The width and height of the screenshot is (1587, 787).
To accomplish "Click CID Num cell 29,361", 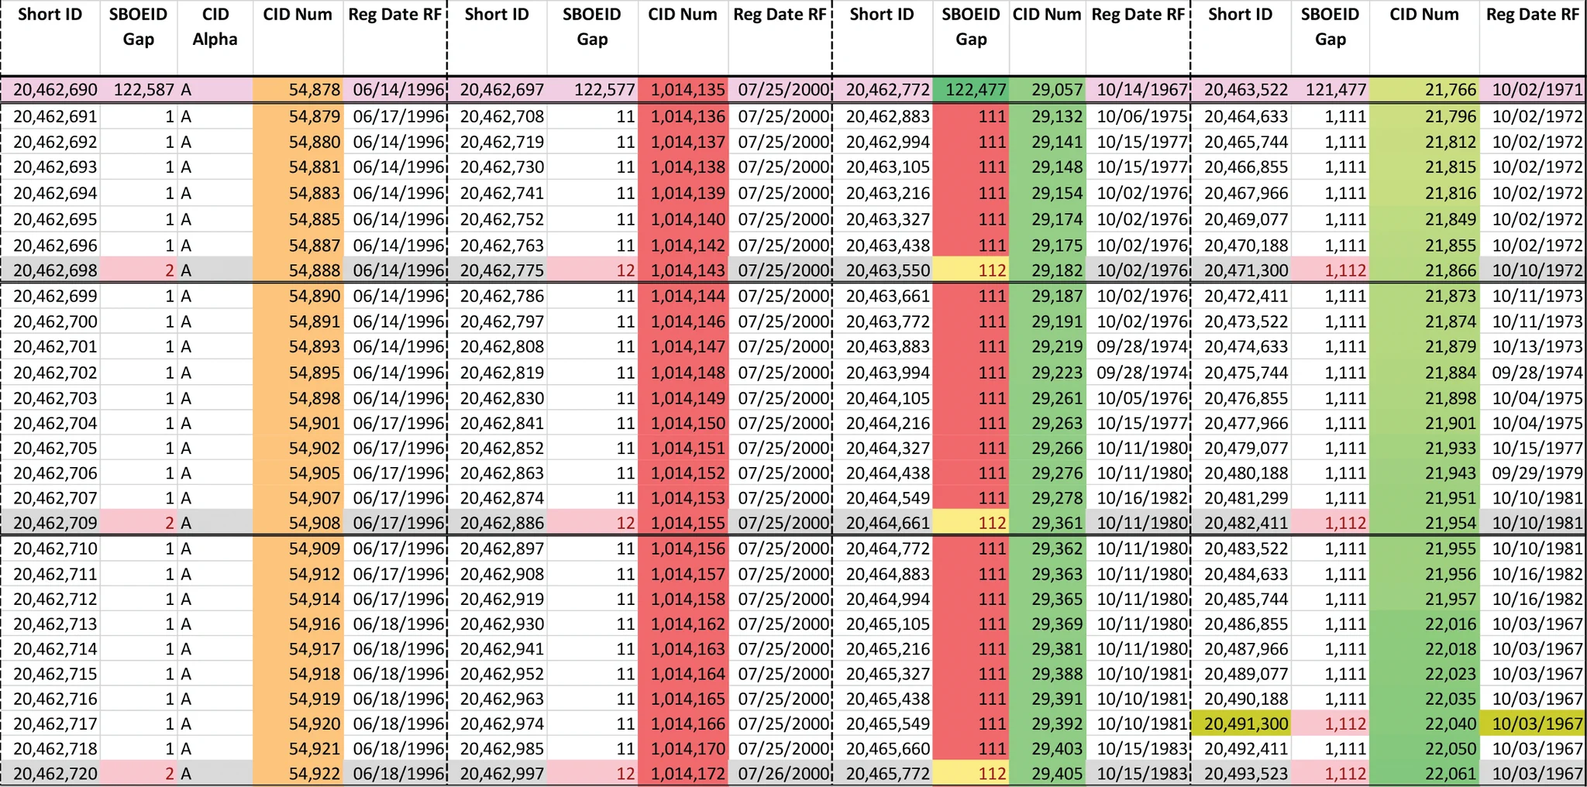I will 1048,523.
